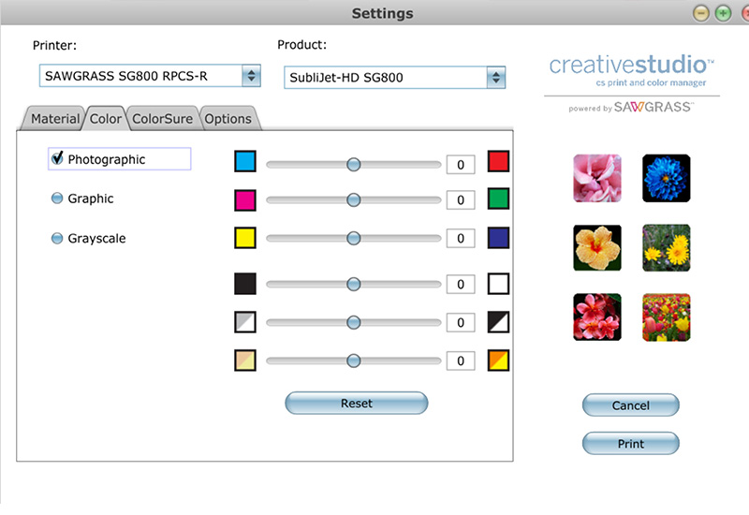Click the orange-yellow saturation icon
Image resolution: width=749 pixels, height=515 pixels.
coord(499,360)
